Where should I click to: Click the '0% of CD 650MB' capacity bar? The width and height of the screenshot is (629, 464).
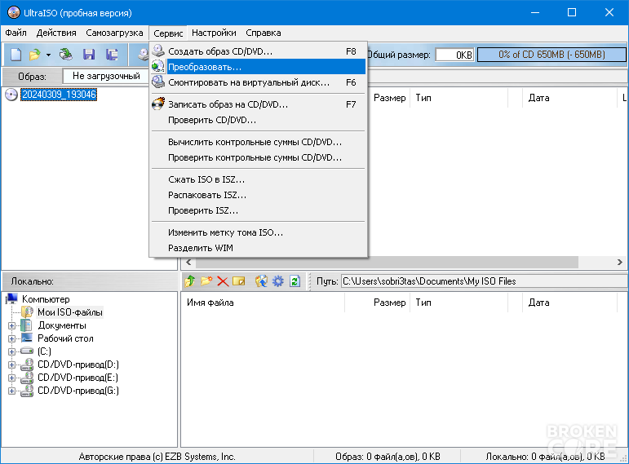coord(551,55)
